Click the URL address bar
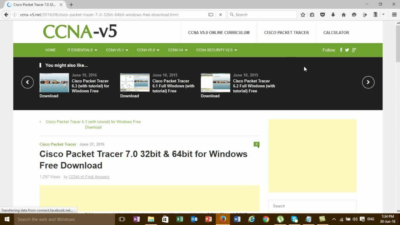Screen dimensions: 400x225 (112, 15)
